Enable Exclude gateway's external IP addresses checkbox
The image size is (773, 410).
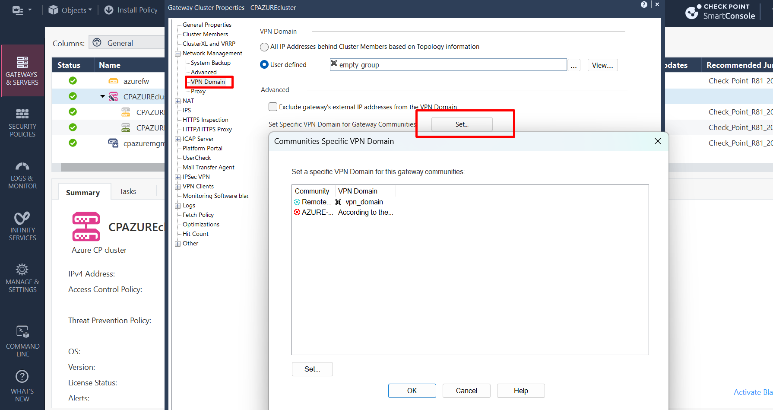[272, 106]
